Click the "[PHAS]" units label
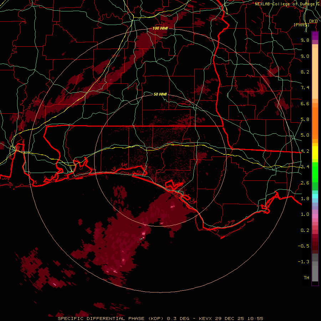Screen dimensions: 321x321 click(x=301, y=25)
